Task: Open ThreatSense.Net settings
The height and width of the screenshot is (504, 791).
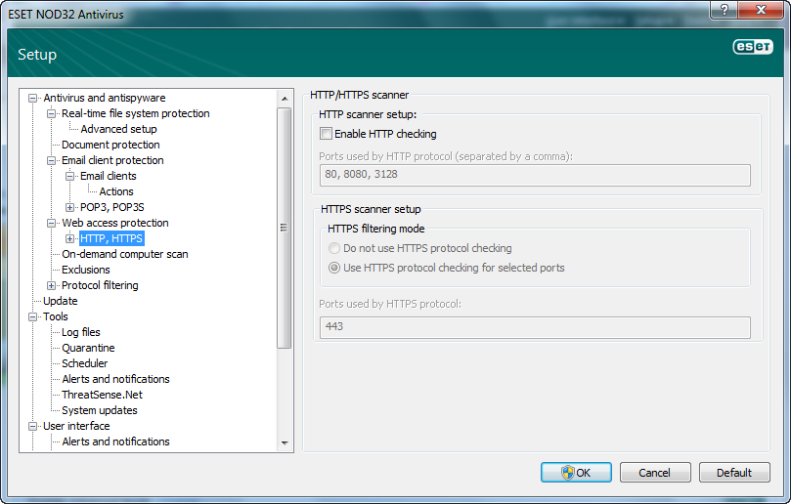Action: pos(102,395)
